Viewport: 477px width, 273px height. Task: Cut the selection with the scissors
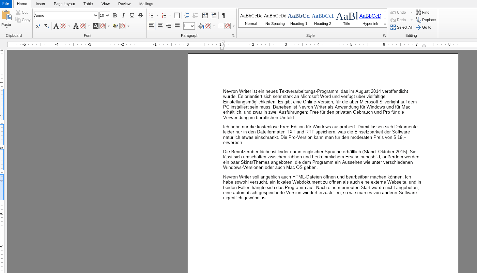point(21,12)
